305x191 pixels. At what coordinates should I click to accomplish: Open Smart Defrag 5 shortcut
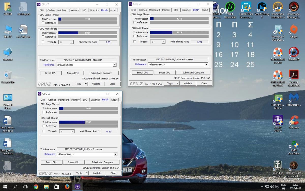click(x=262, y=10)
